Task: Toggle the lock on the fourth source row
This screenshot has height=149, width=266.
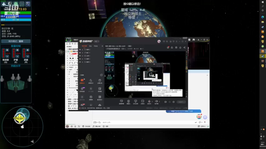Action: click(82, 59)
